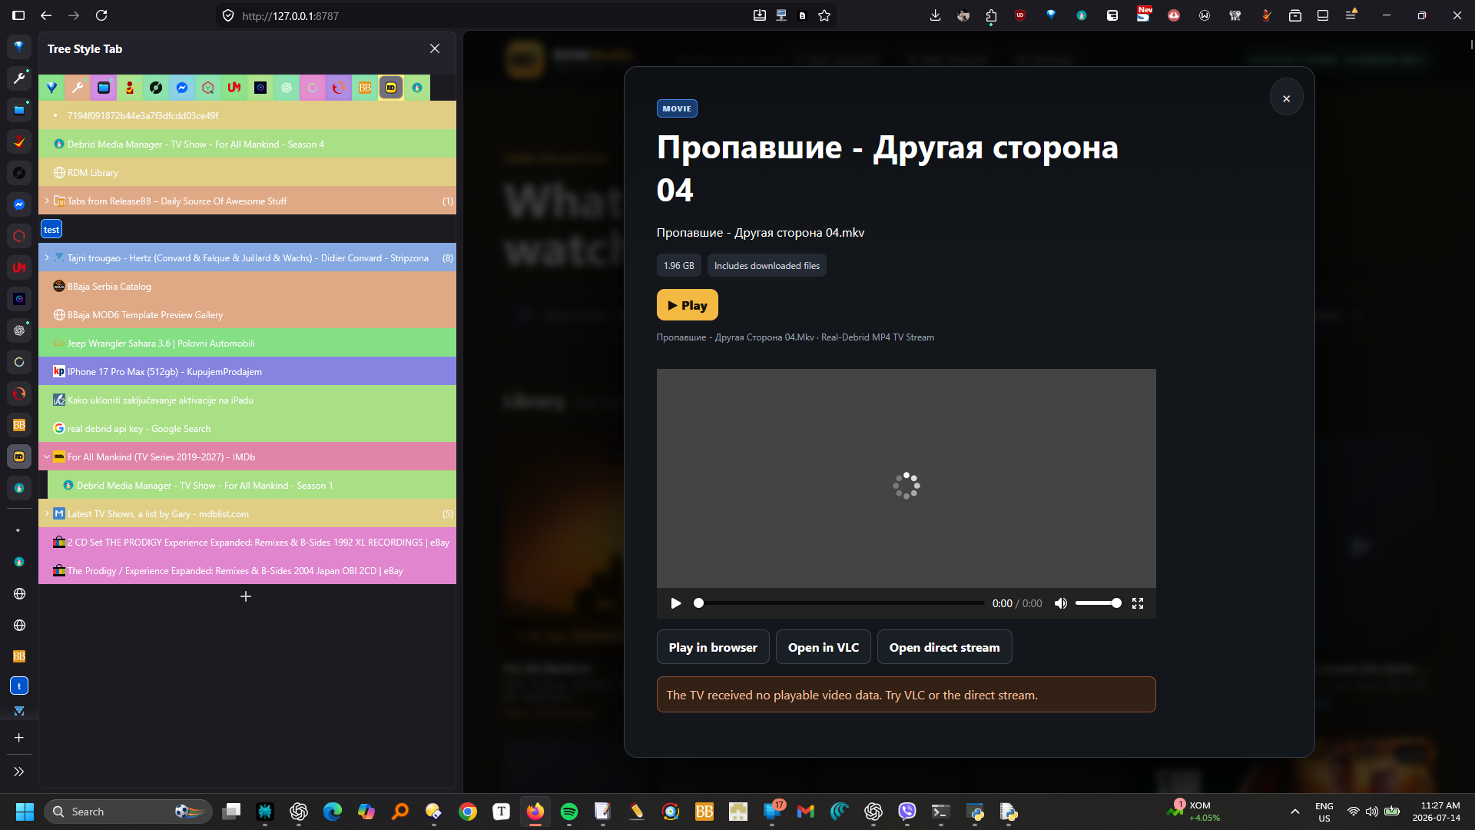Expand the vertical sidebar with double chevron
Viewport: 1475px width, 830px height.
coord(19,771)
